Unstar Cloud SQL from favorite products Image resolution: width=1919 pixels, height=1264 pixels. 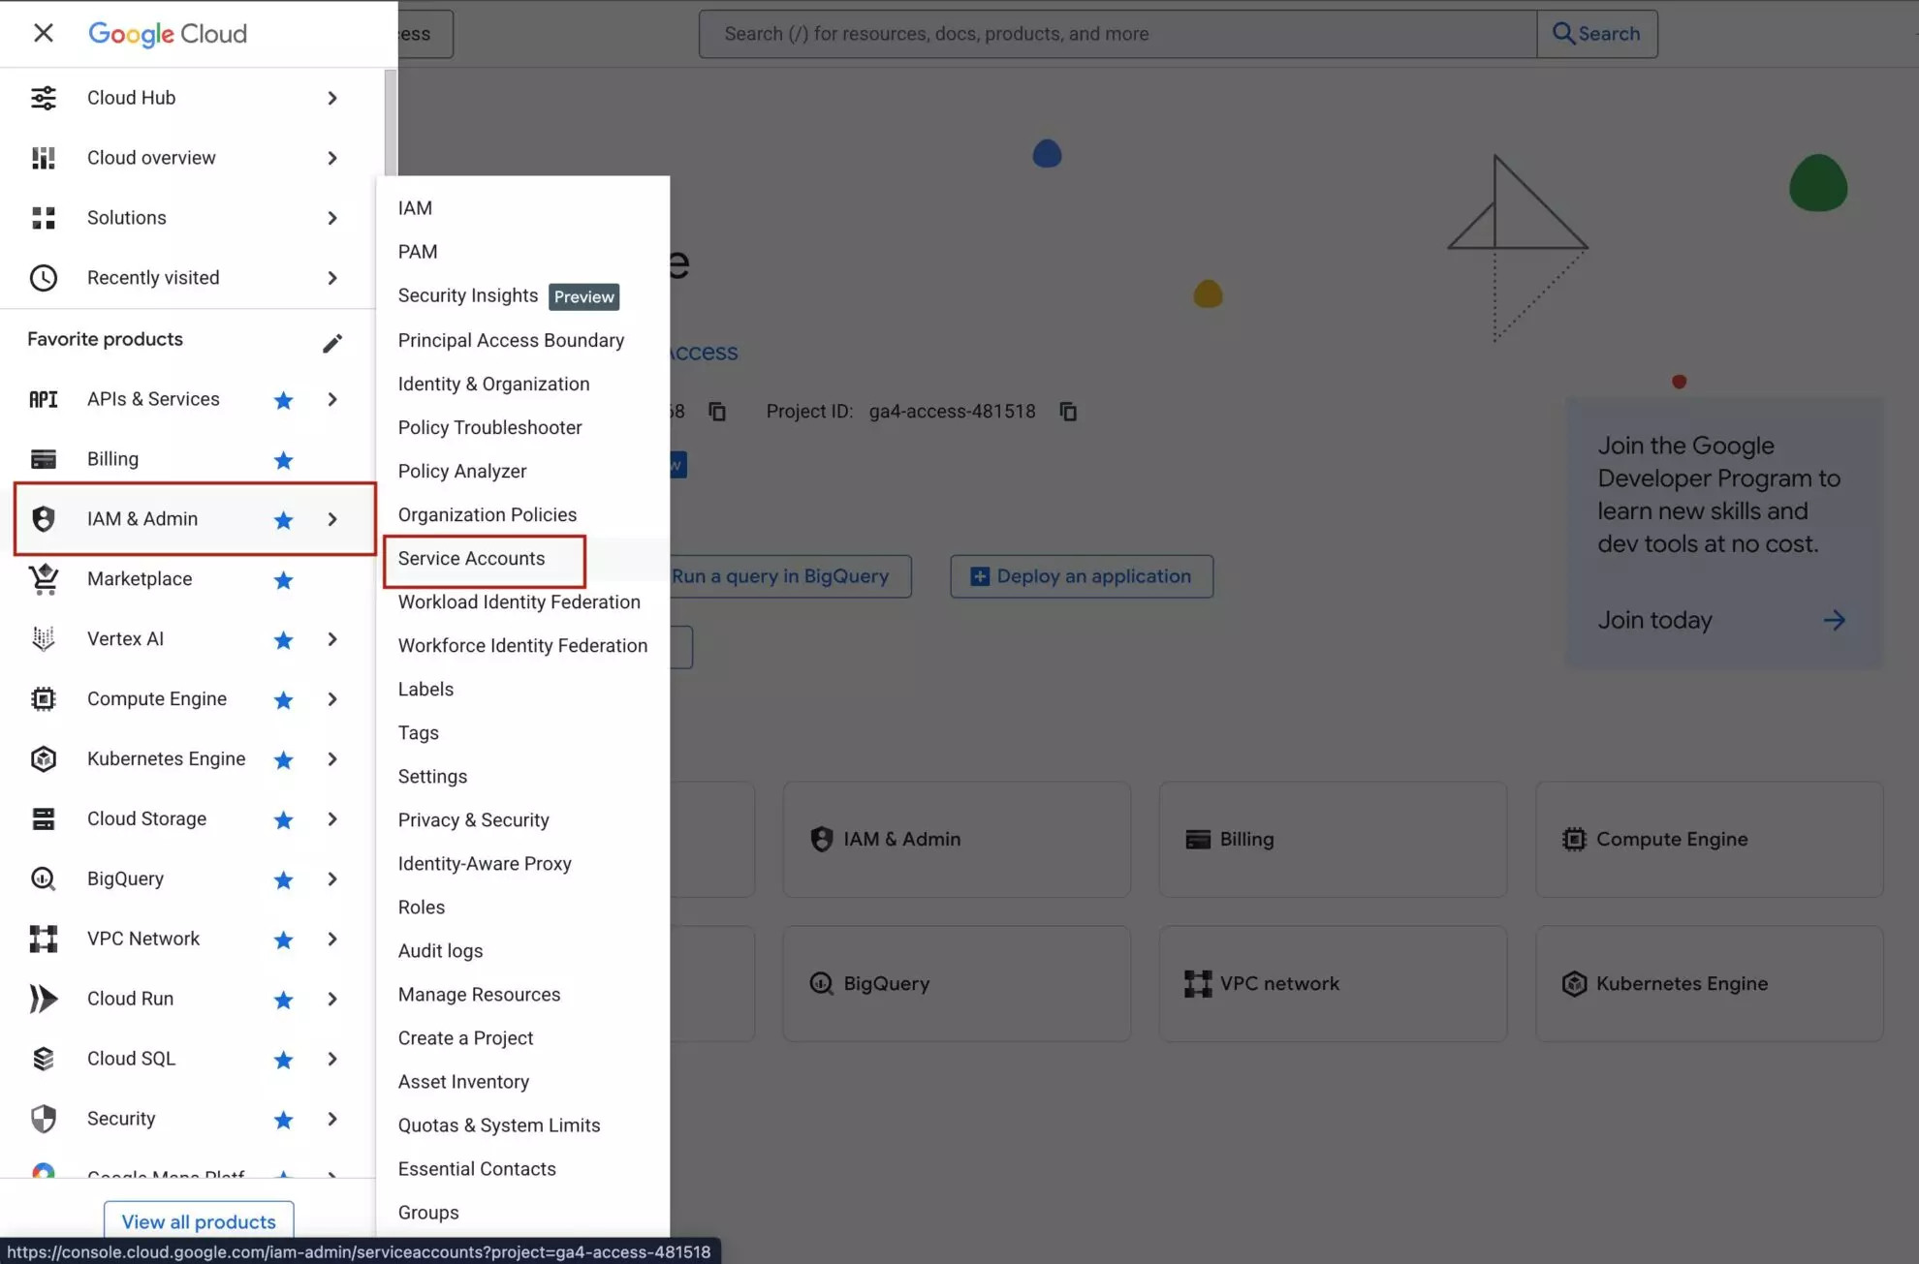tap(283, 1059)
